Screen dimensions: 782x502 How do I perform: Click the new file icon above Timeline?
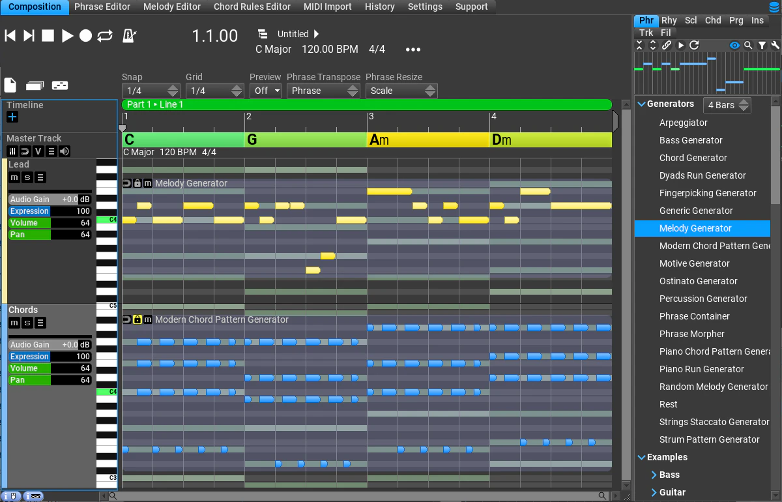pos(9,85)
